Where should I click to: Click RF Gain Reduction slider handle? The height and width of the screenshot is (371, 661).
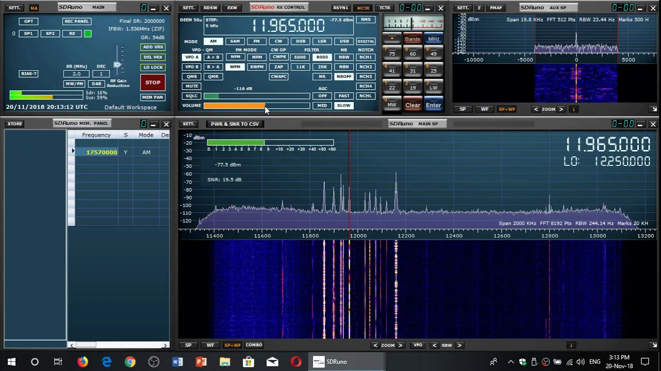pos(117,65)
